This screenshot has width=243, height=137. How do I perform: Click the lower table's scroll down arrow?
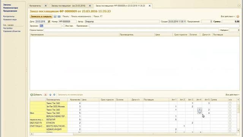pyautogui.click(x=238, y=131)
